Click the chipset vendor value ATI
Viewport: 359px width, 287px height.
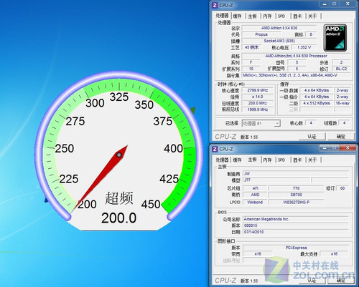coord(255,188)
